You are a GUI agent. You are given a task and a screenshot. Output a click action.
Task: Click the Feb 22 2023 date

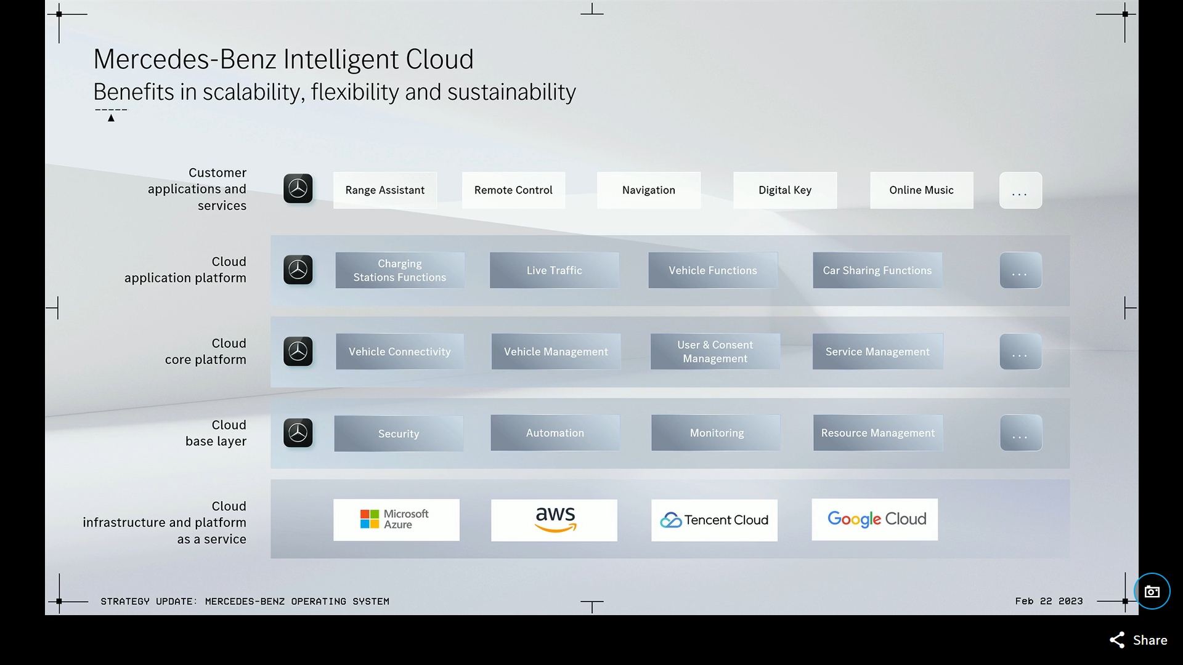(x=1049, y=601)
